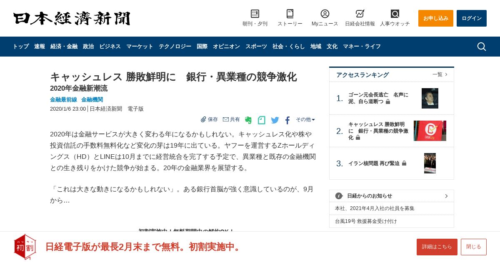Open notice 台風19号 救援募金受け付け
The width and height of the screenshot is (500, 262).
366,221
